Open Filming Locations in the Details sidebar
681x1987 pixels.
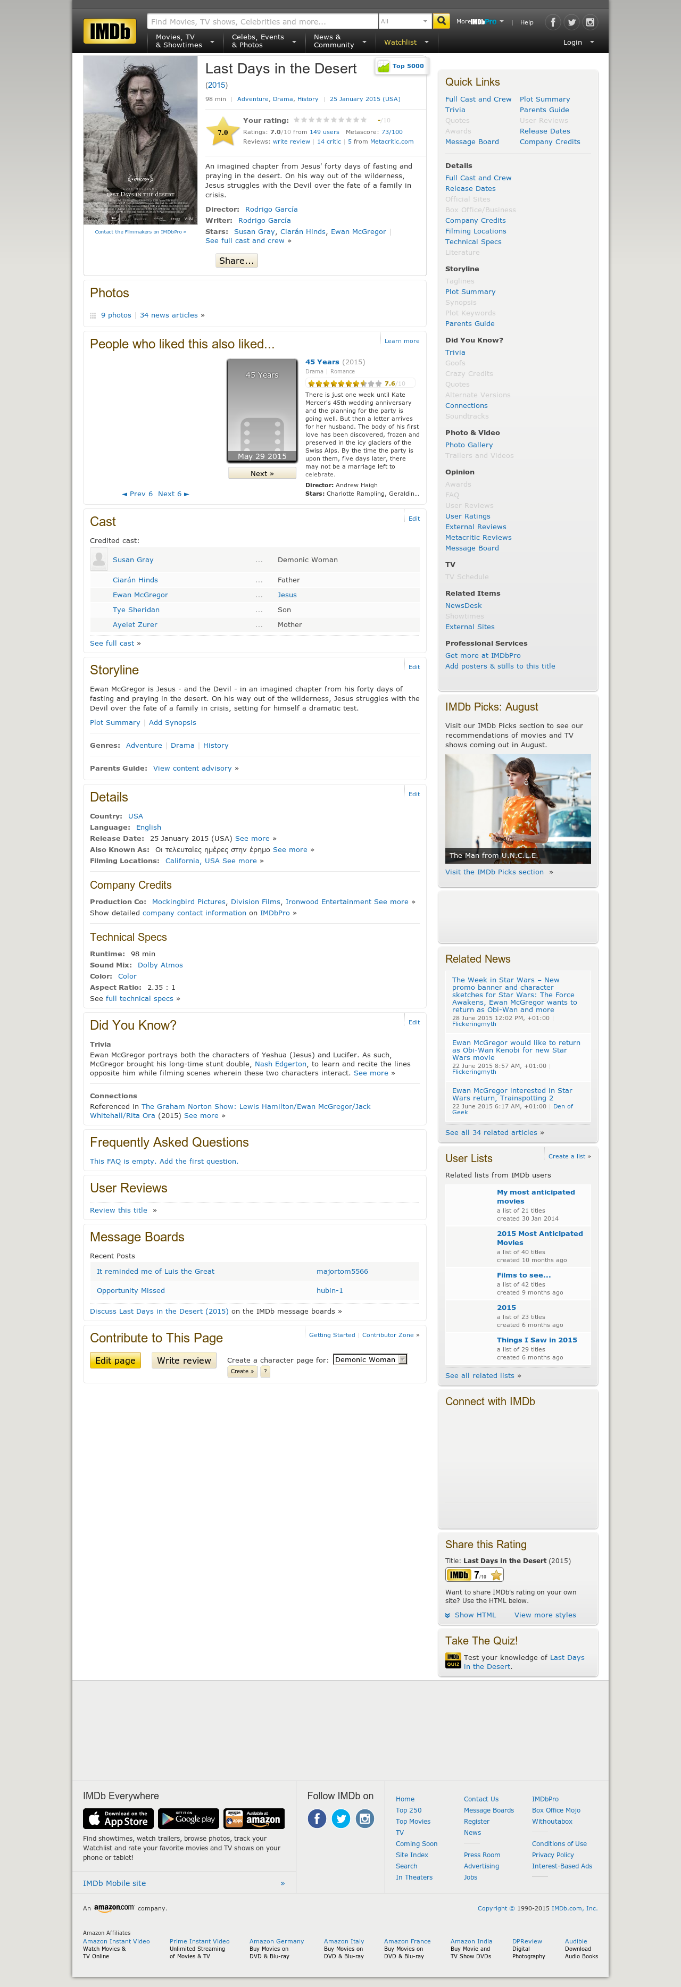[x=475, y=231]
